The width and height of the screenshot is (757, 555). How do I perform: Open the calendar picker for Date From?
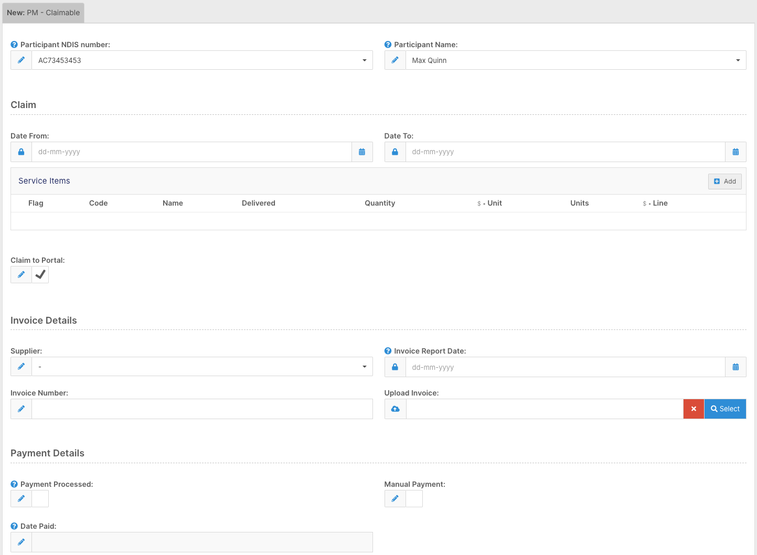click(x=362, y=152)
